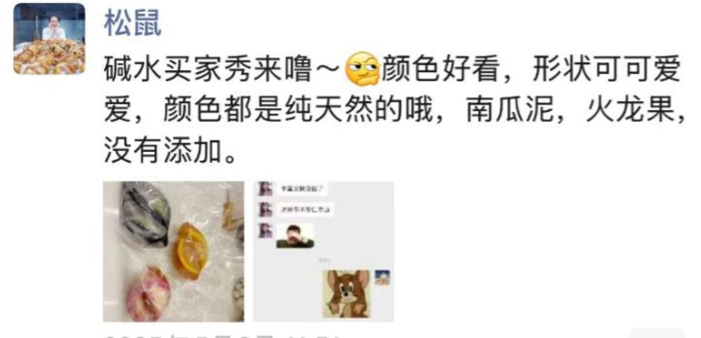Image resolution: width=701 pixels, height=338 pixels.
Task: Click the second sender avatar in chat
Action: (266, 209)
